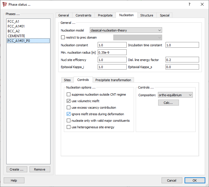Select BCC_A2 phase in the list
Screen dimensions: 209x187
tap(14, 31)
